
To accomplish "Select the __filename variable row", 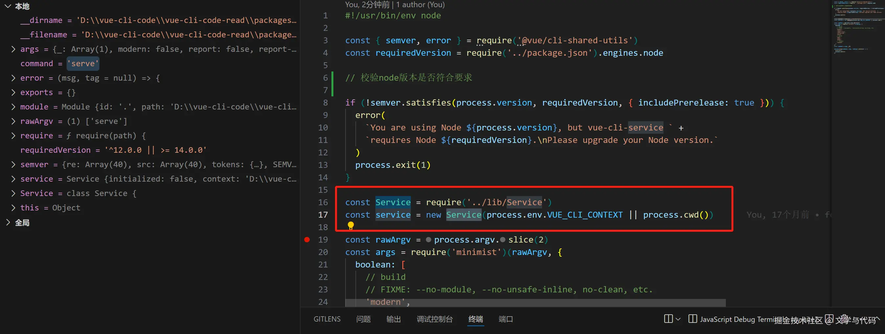I will coord(150,35).
